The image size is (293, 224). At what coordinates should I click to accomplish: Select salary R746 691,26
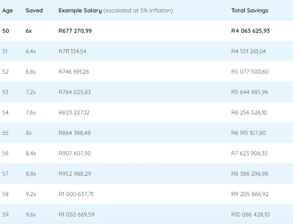pyautogui.click(x=74, y=72)
